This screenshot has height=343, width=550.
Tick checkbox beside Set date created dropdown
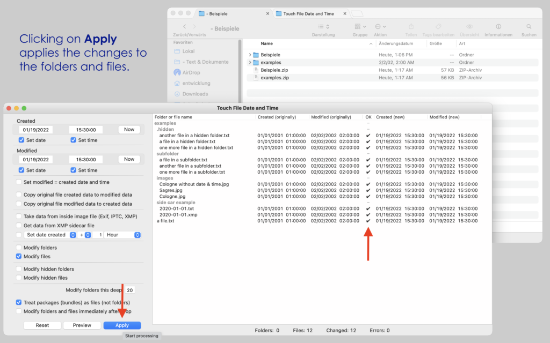point(19,235)
